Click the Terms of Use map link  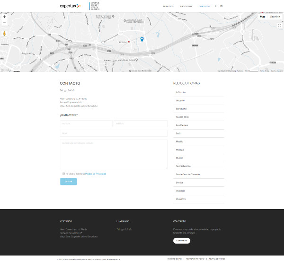click(265, 71)
